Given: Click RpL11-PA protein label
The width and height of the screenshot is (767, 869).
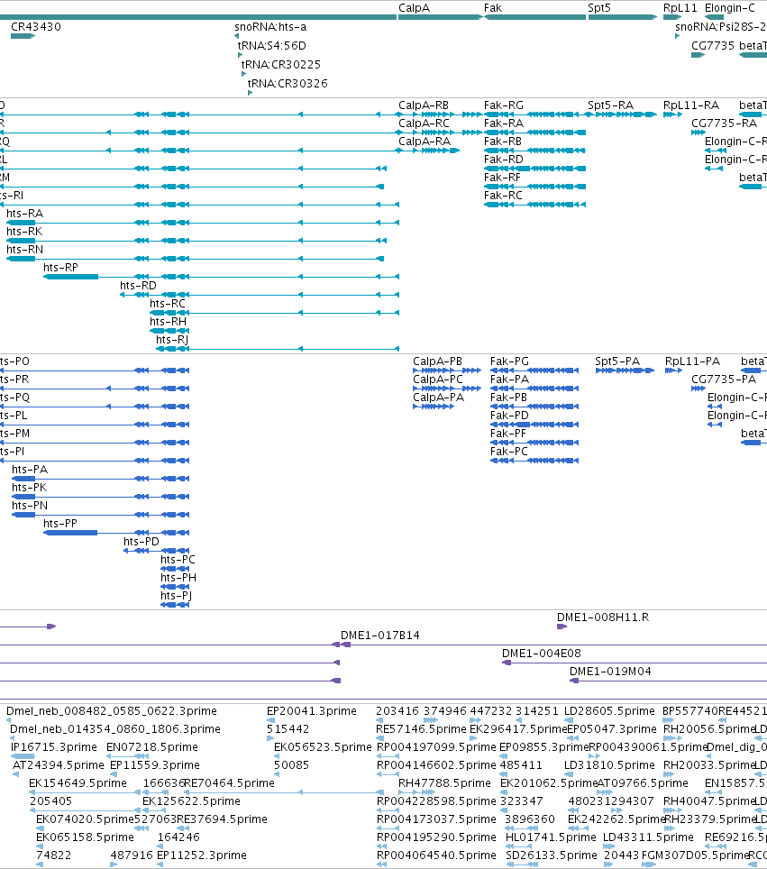Looking at the screenshot, I should [x=692, y=361].
